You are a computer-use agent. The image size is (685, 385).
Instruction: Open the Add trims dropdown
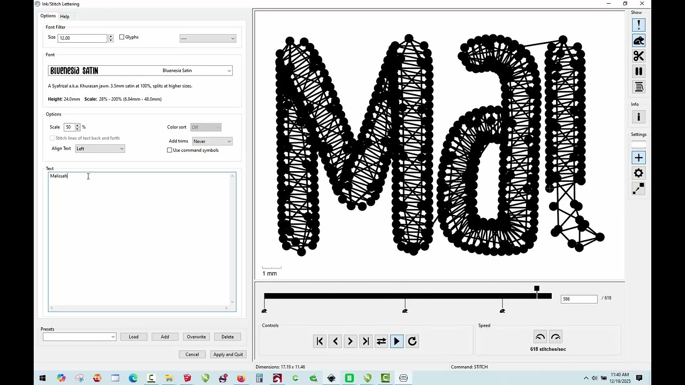coord(212,141)
